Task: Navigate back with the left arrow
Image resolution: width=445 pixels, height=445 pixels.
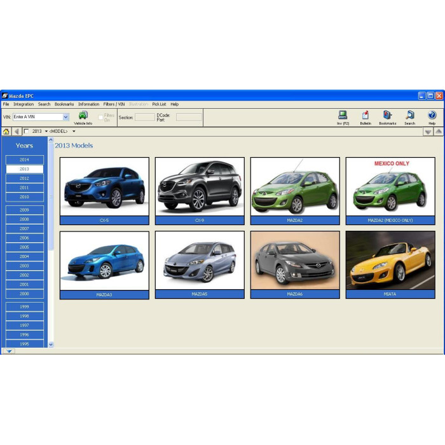Action: 17,132
